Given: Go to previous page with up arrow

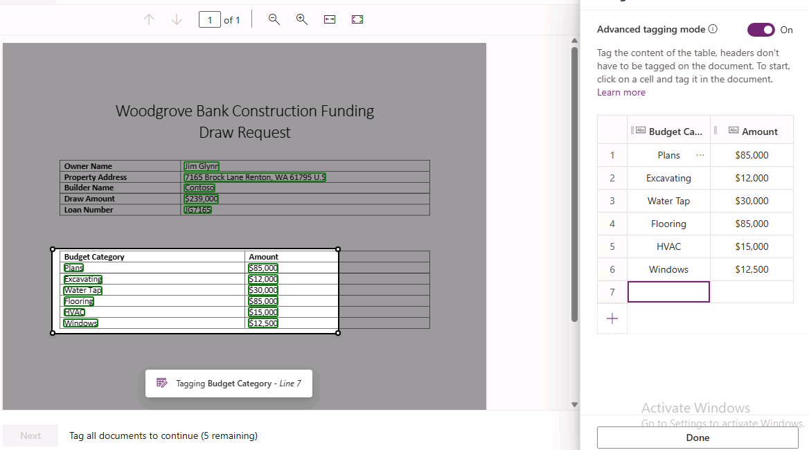Looking at the screenshot, I should click(149, 19).
